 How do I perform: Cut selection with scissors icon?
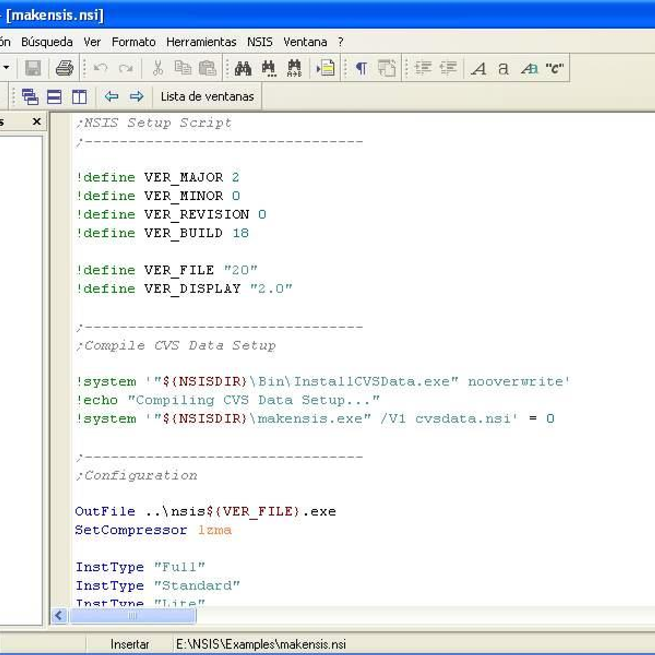(x=158, y=68)
